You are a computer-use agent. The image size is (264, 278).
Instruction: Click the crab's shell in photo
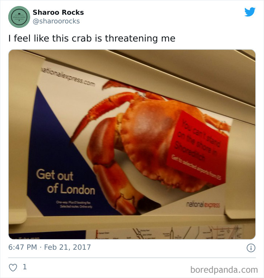[160, 142]
